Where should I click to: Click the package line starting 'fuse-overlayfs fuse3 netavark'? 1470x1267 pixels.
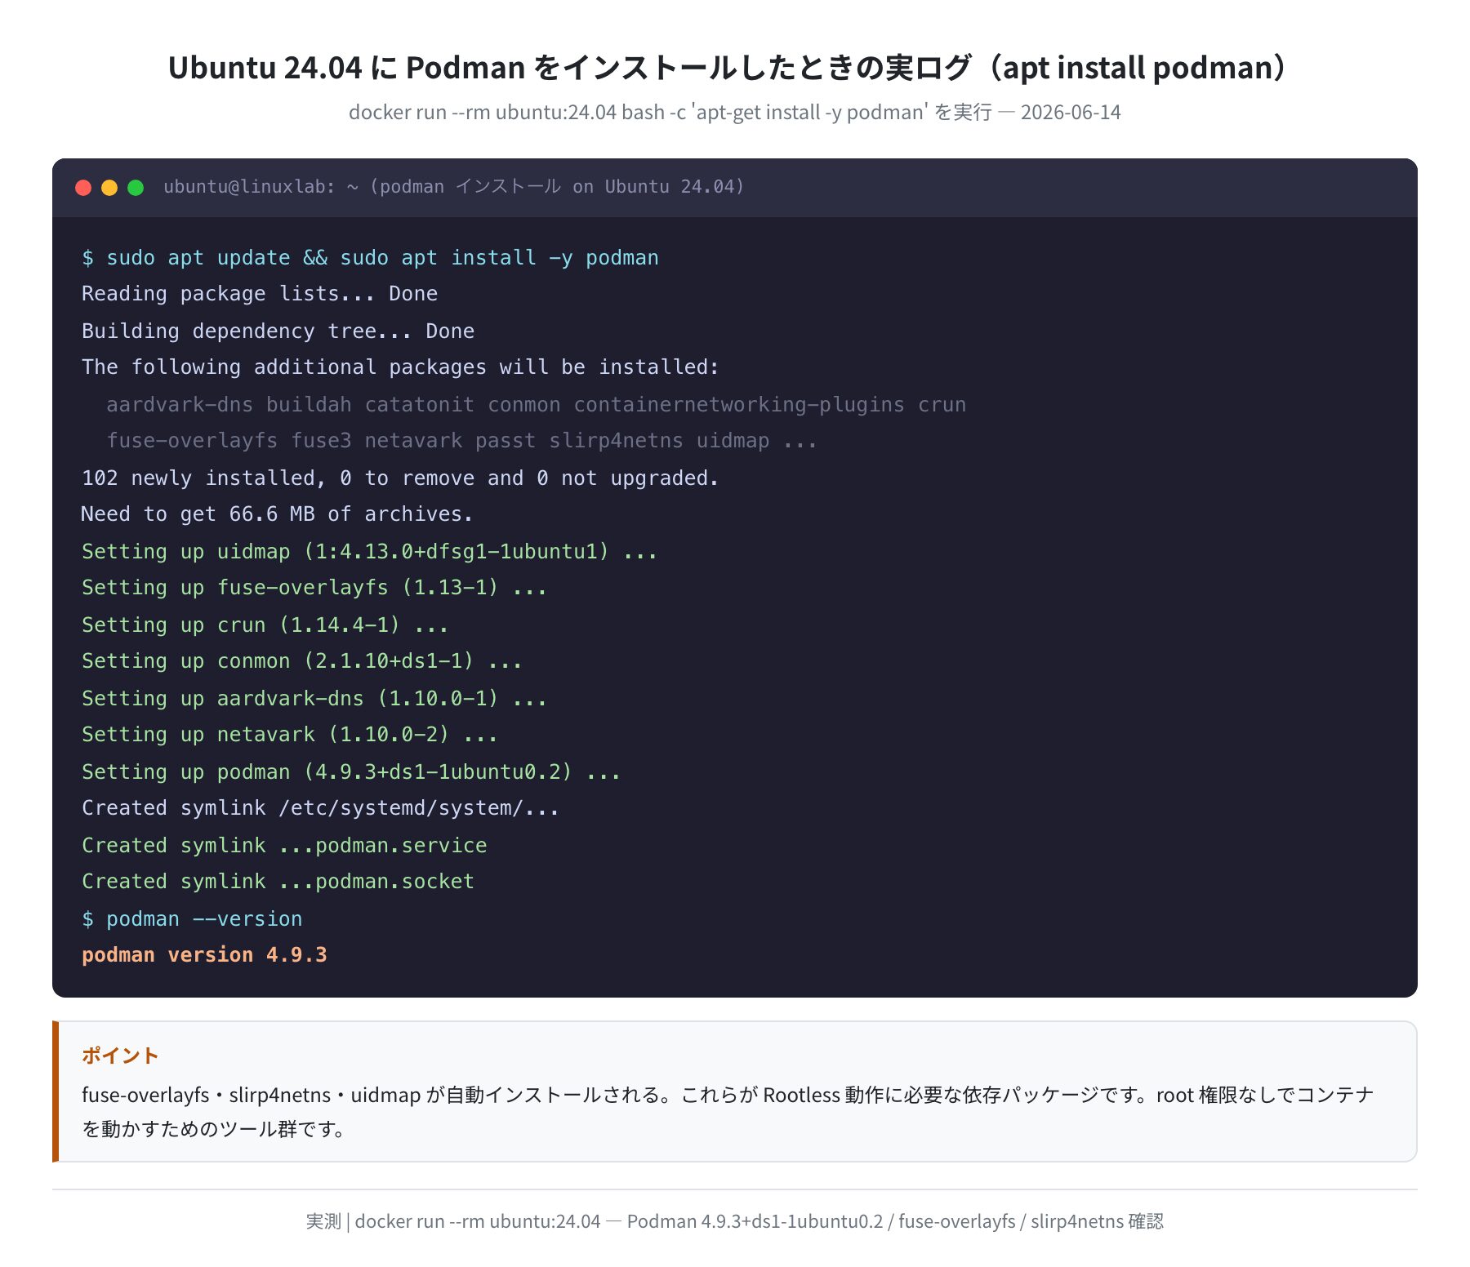(x=462, y=441)
